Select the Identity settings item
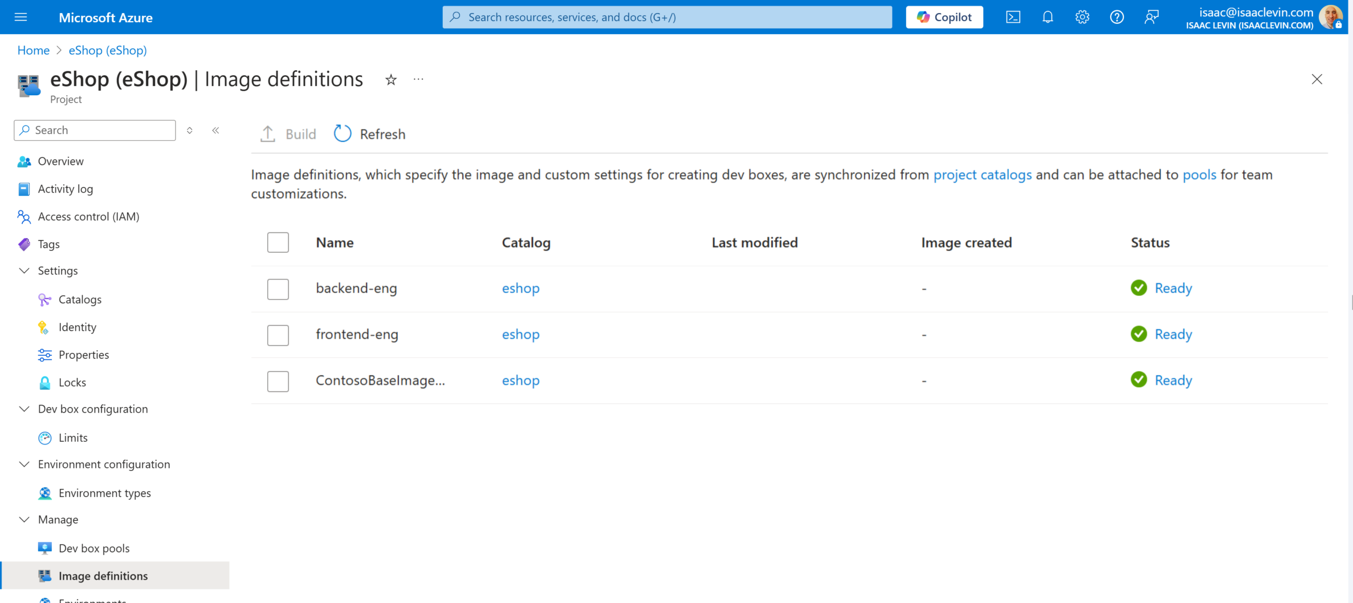The image size is (1353, 603). pyautogui.click(x=77, y=327)
